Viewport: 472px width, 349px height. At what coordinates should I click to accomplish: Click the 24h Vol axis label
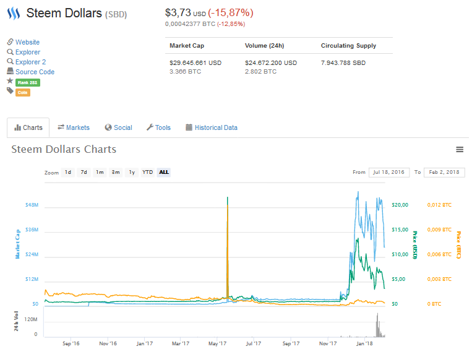[16, 321]
